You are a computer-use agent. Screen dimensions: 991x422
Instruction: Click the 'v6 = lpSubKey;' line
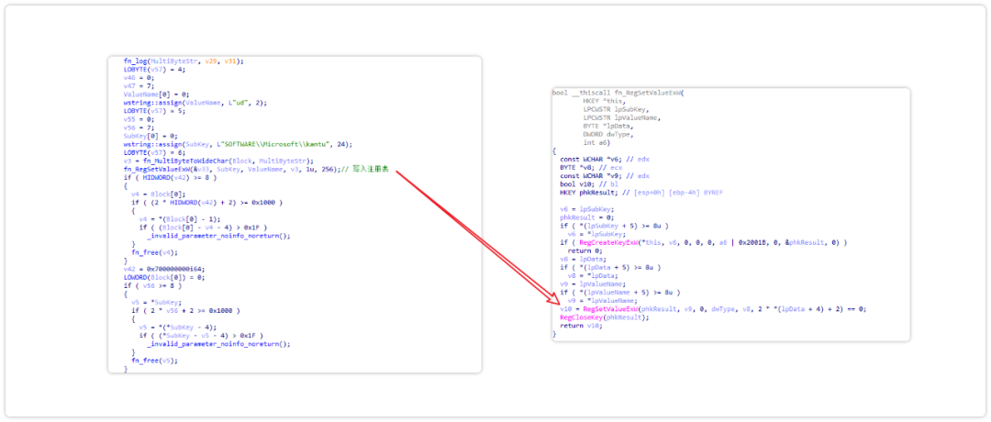click(585, 208)
